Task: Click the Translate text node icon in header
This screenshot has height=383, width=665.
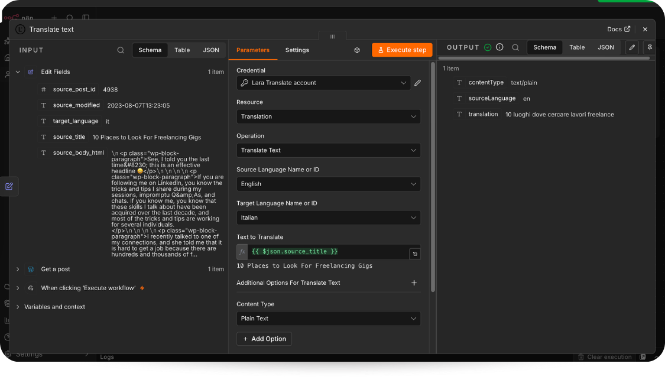Action: tap(20, 30)
